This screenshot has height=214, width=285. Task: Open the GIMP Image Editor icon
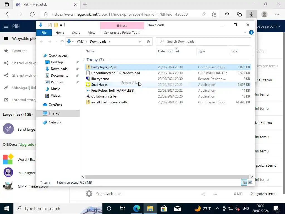pyautogui.click(x=8, y=186)
